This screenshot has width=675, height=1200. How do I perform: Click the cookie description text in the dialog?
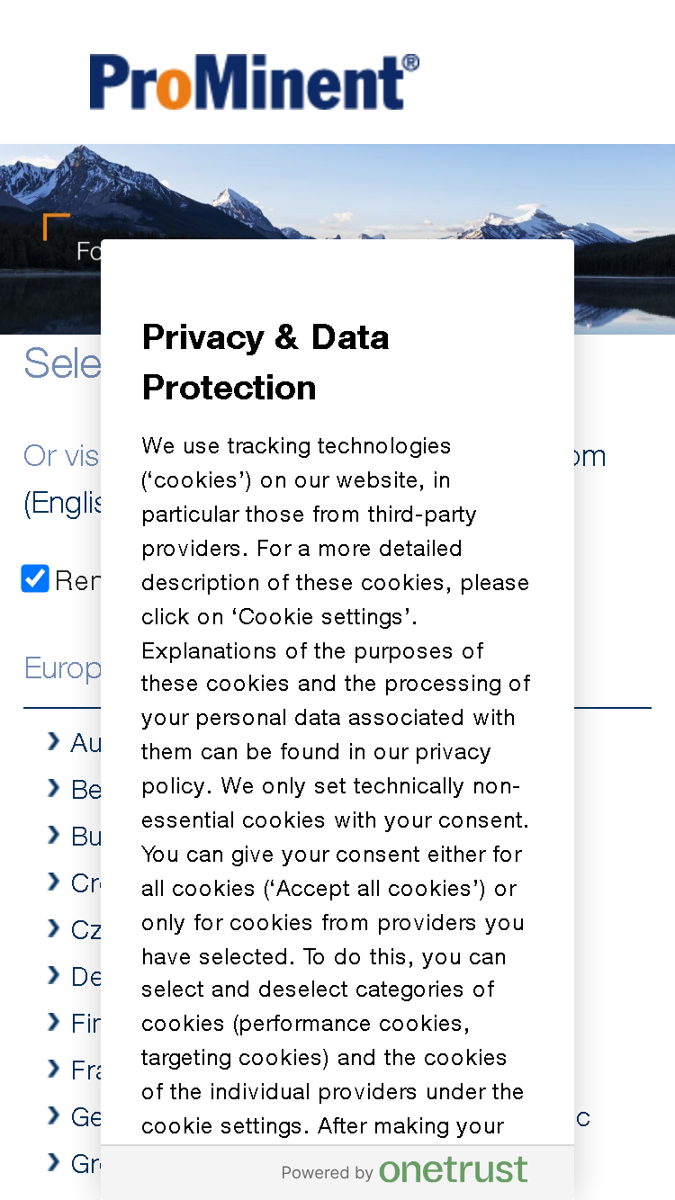click(336, 785)
